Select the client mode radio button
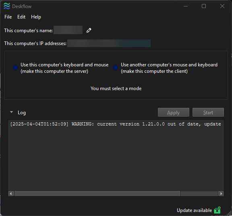Screen dimensions: 232x216 [x=116, y=68]
